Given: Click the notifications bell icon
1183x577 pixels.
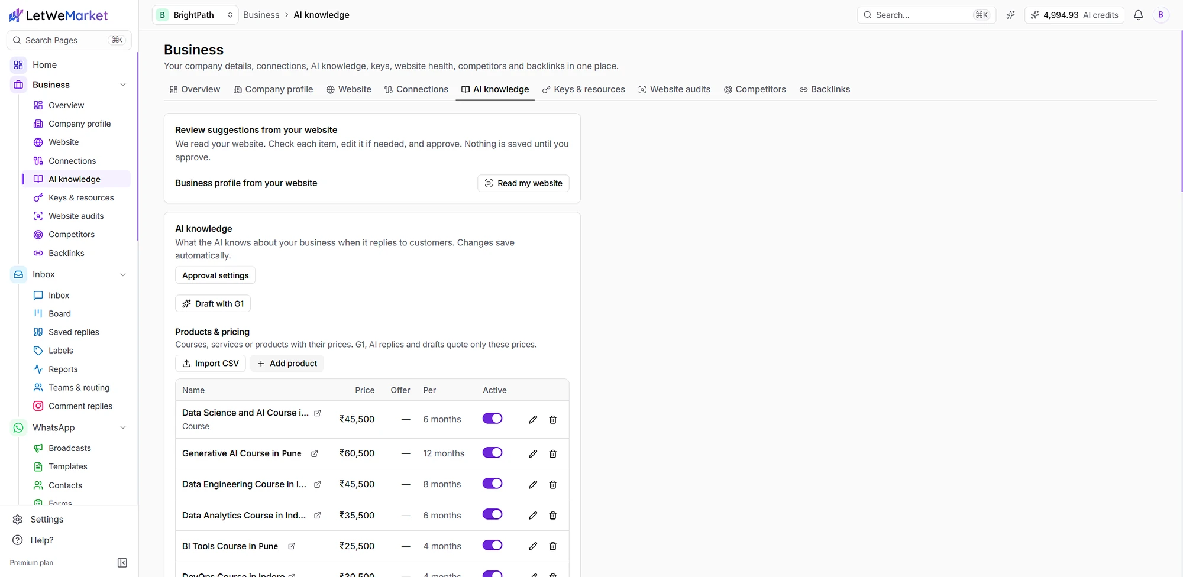Looking at the screenshot, I should click(1138, 15).
